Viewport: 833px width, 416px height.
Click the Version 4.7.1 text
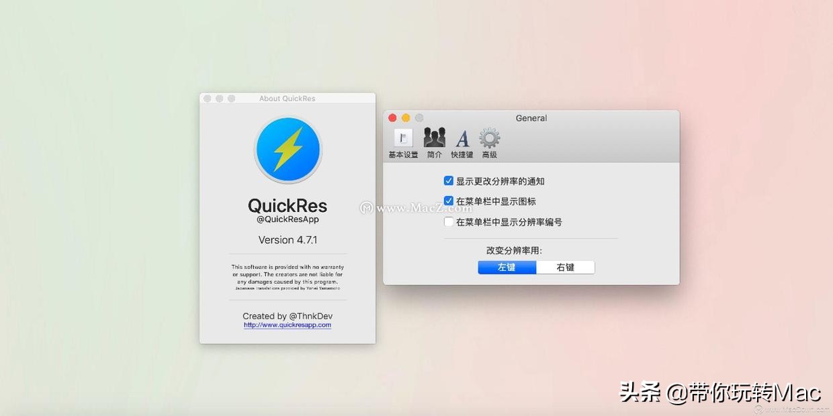[x=288, y=240]
